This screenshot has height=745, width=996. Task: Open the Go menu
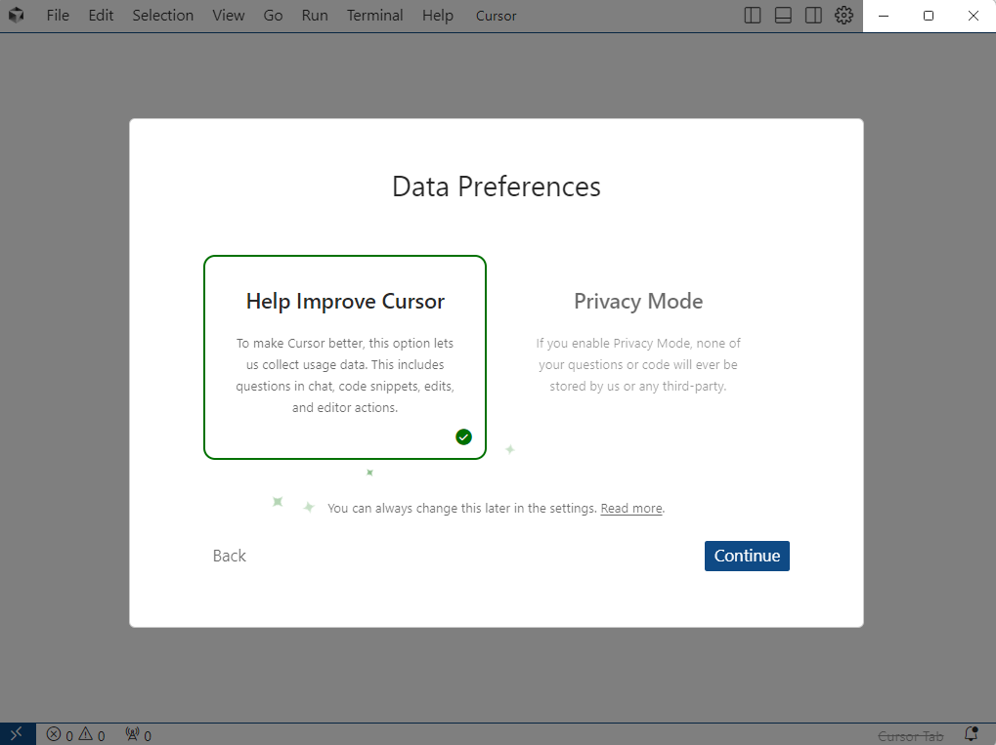(273, 16)
